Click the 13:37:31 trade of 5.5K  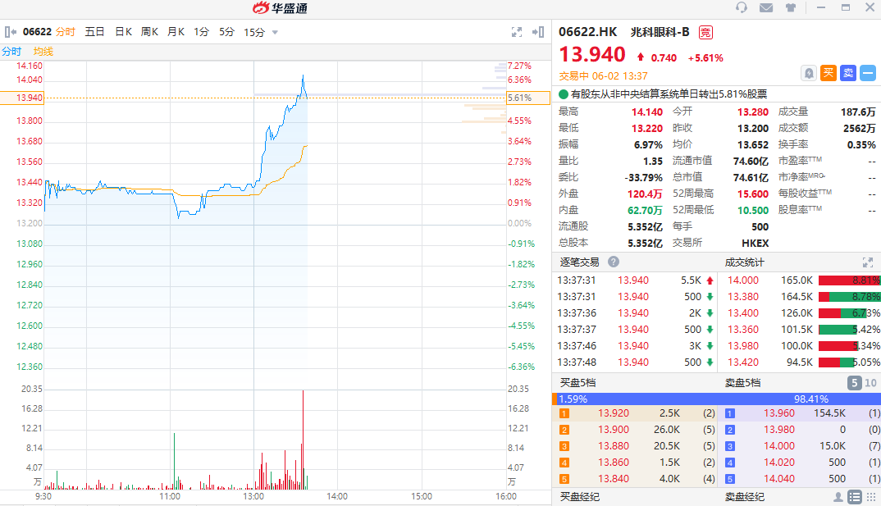click(636, 280)
